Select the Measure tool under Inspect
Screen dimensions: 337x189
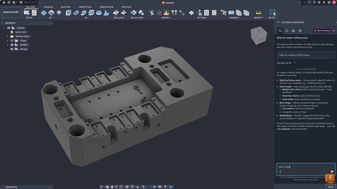[259, 13]
